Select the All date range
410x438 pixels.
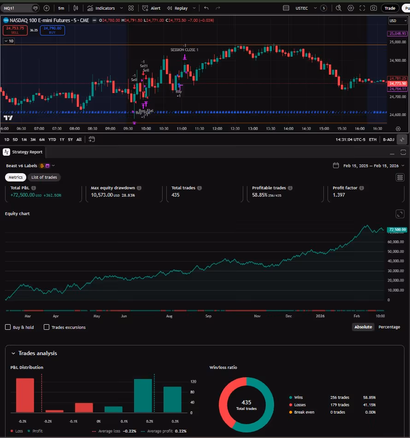(x=79, y=140)
